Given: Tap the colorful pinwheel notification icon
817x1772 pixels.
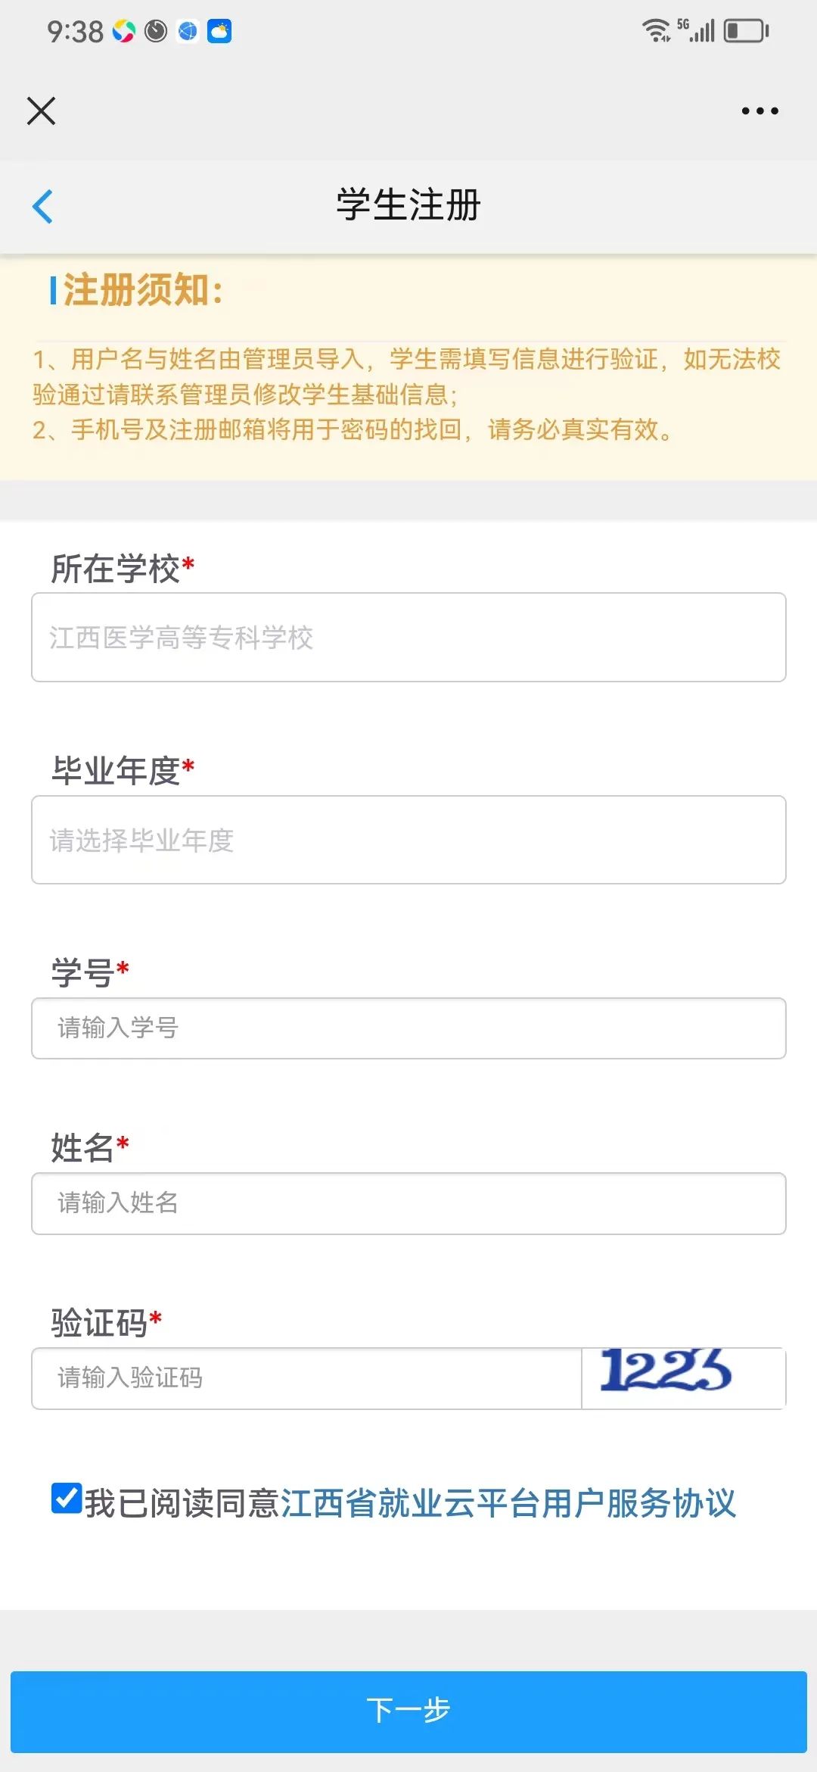Looking at the screenshot, I should (123, 31).
